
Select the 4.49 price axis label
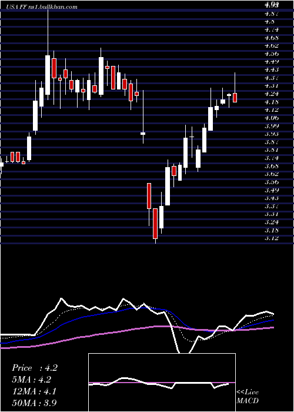tap(271, 62)
